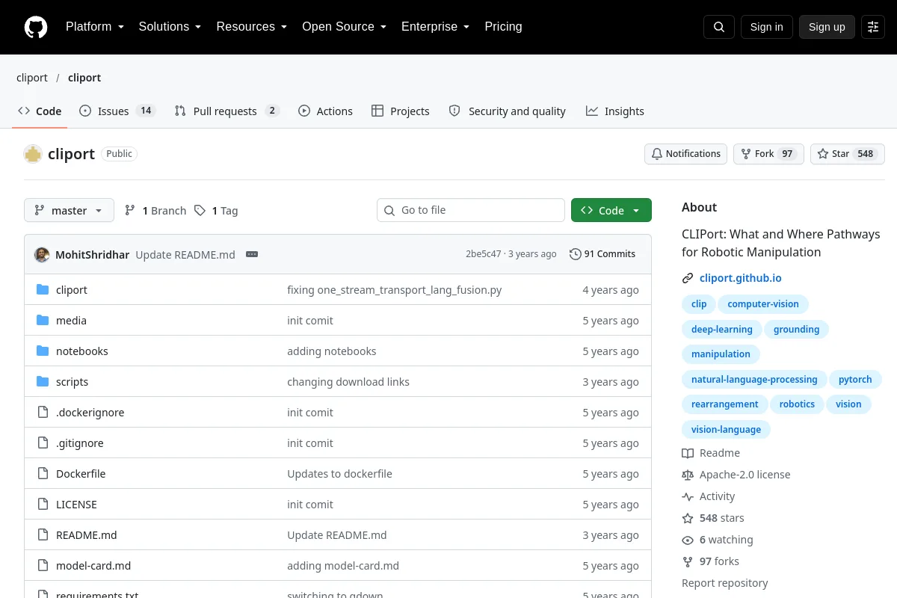This screenshot has width=897, height=598.
Task: Click the pytorch topic tag
Action: click(855, 380)
